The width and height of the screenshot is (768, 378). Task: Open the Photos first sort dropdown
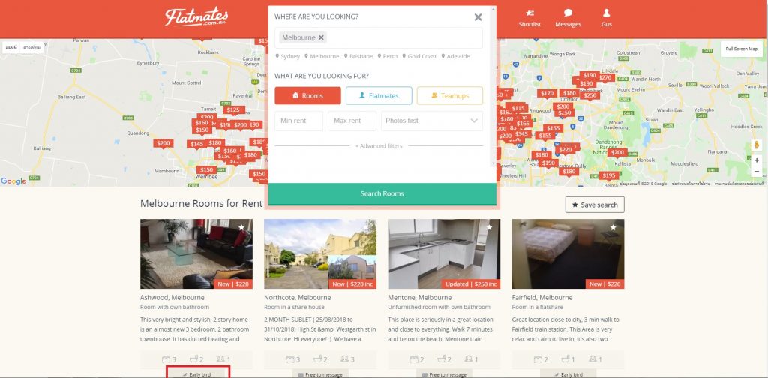coord(432,121)
